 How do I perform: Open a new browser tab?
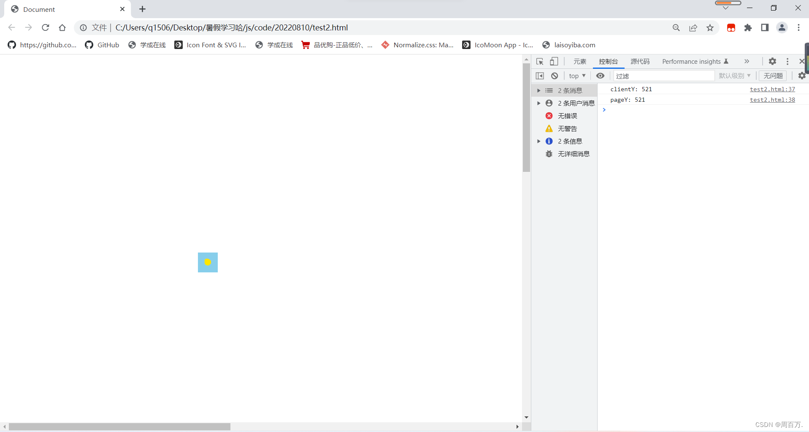pyautogui.click(x=142, y=9)
